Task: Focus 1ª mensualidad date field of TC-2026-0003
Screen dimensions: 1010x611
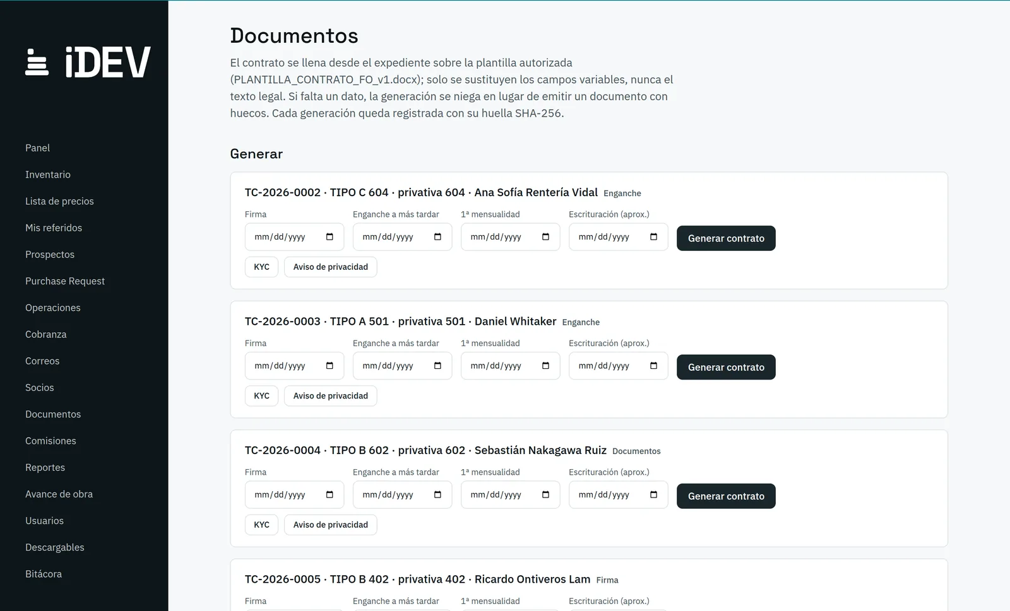Action: click(x=510, y=366)
